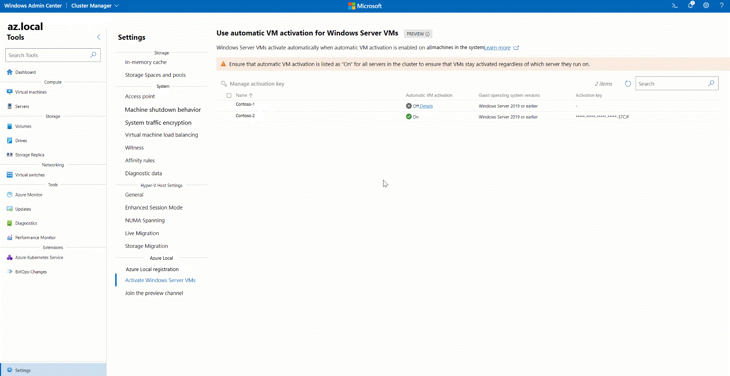Click the magnifier in Search Tools box
Image resolution: width=730 pixels, height=376 pixels.
[x=93, y=55]
